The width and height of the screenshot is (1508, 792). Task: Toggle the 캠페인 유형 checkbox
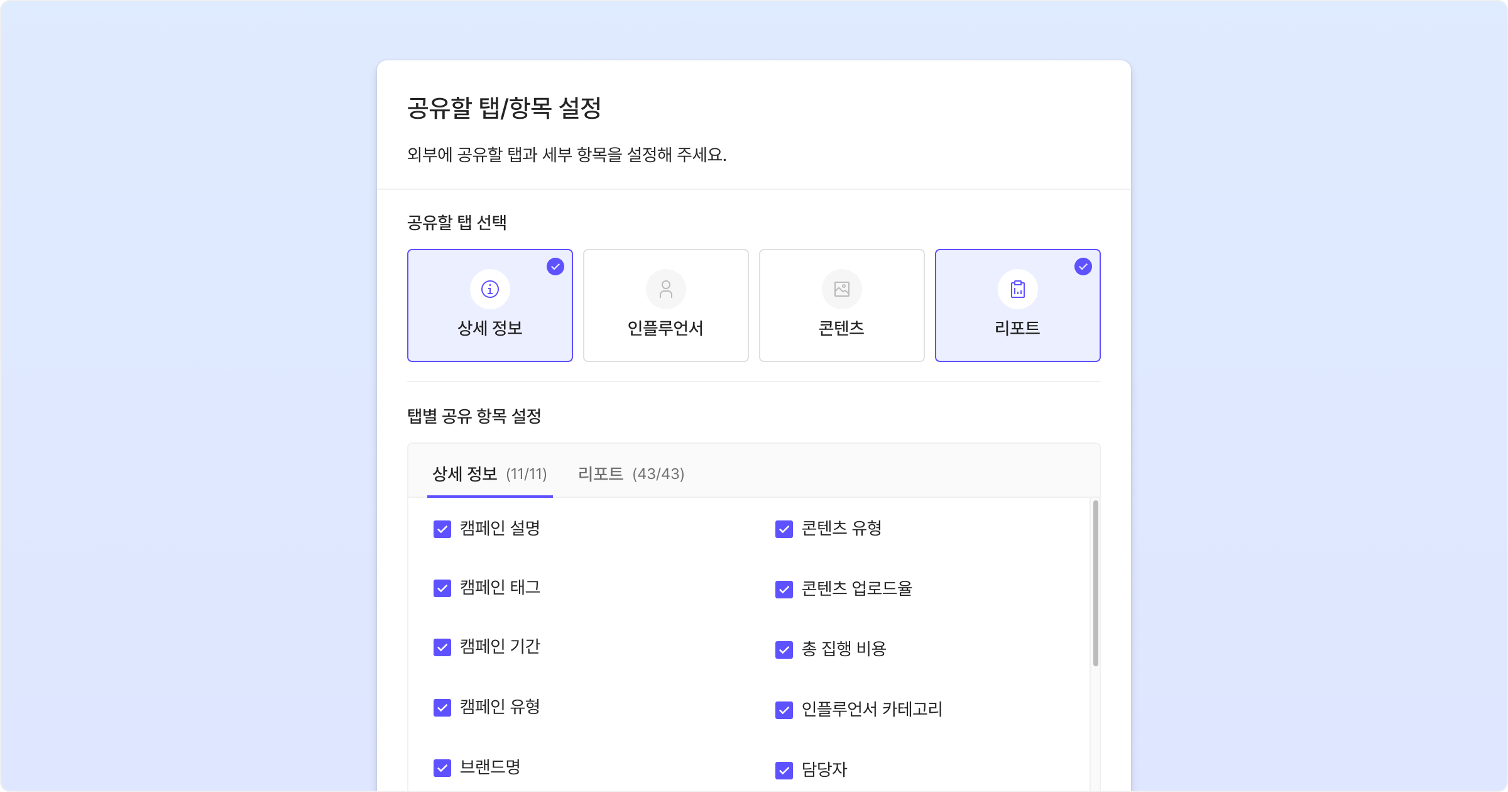tap(442, 708)
